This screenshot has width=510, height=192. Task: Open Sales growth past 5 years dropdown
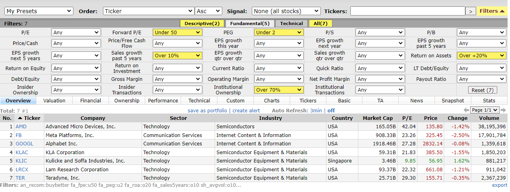pyautogui.click(x=177, y=56)
